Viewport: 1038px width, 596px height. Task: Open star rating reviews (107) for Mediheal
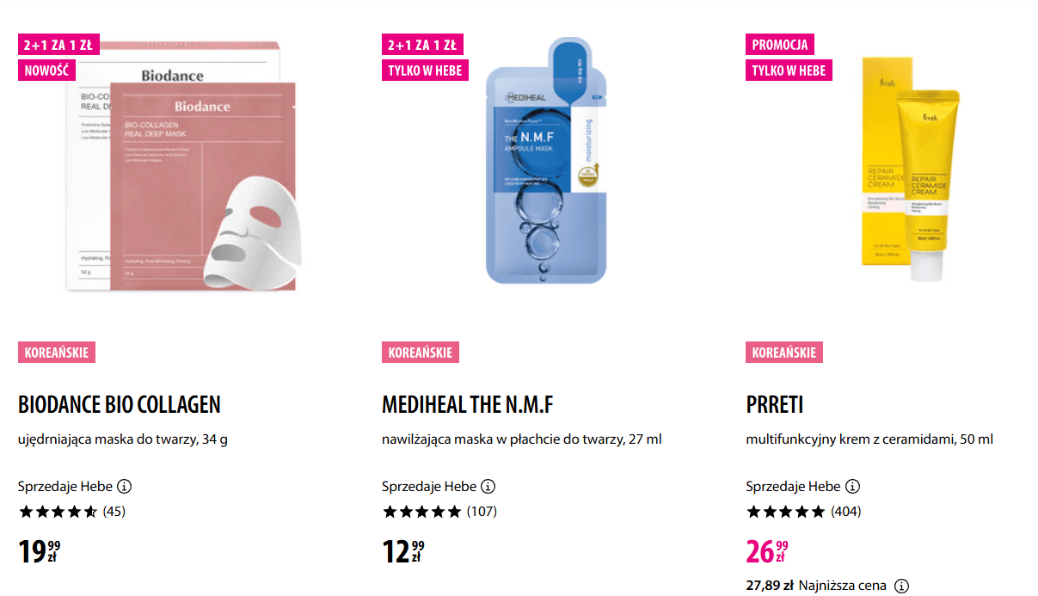pyautogui.click(x=439, y=512)
